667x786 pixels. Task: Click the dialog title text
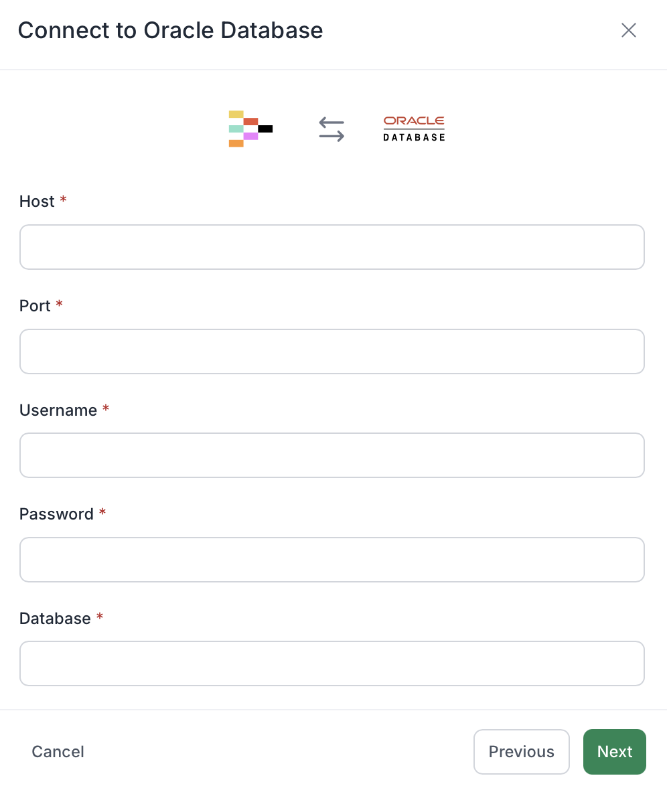171,30
